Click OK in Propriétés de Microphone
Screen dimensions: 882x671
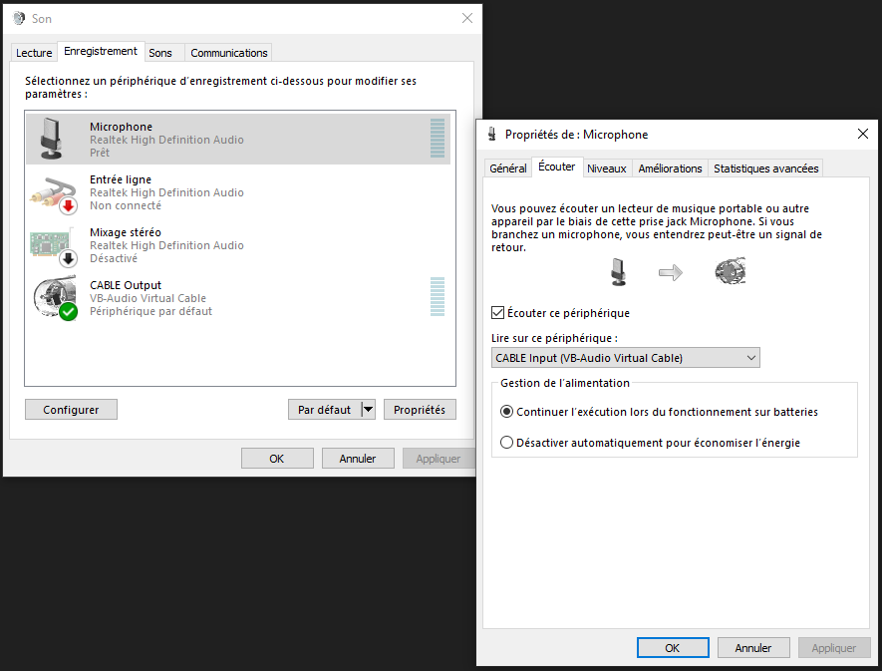673,647
